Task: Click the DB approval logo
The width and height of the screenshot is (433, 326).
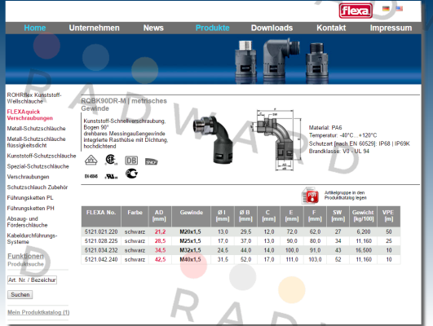Action: tap(131, 161)
